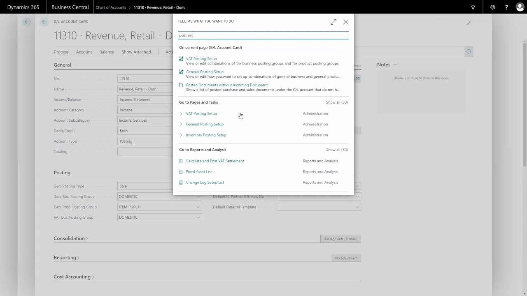Click the search box containing 'post set'

point(263,35)
